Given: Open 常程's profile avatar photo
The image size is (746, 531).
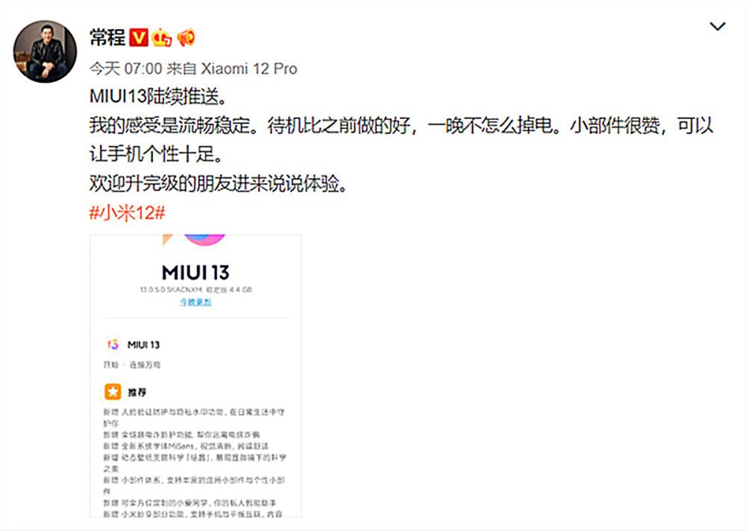Looking at the screenshot, I should [45, 51].
